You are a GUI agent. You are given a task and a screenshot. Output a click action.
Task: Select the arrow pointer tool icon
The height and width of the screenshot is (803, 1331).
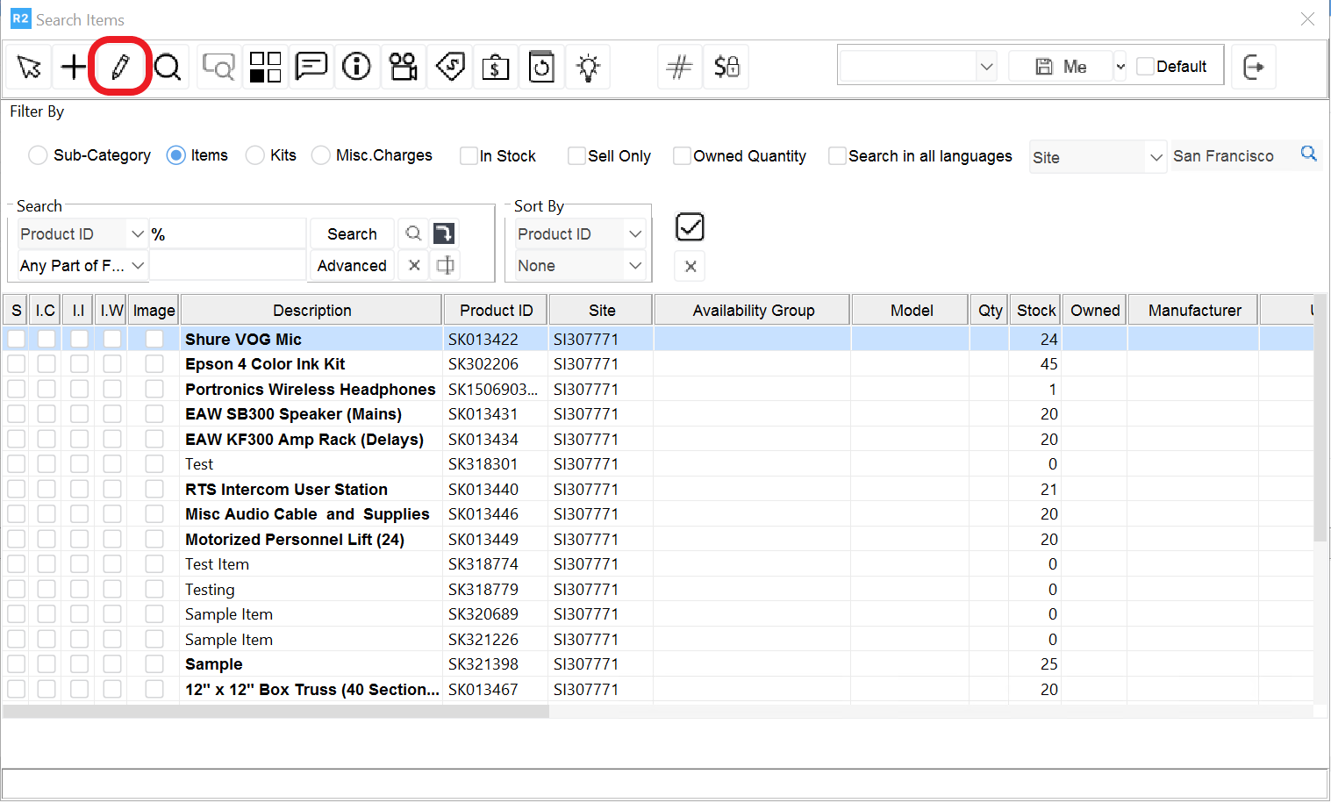click(29, 67)
